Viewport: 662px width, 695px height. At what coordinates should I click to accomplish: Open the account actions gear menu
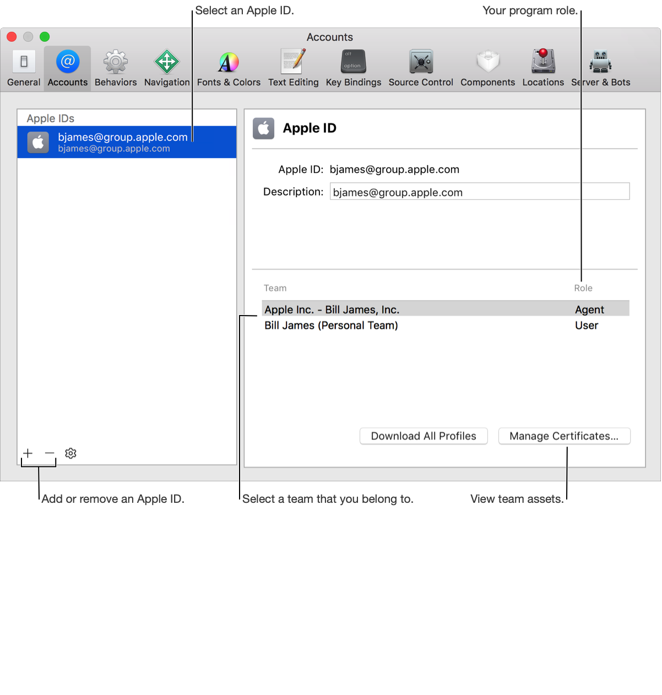[70, 453]
